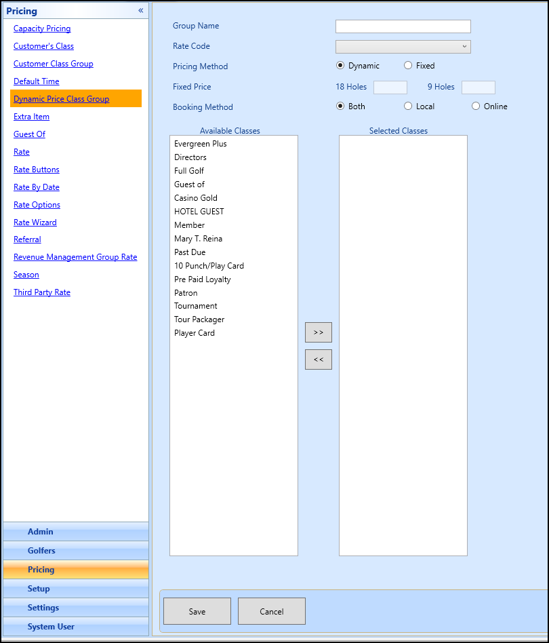Open Dynamic Price Class Group link

coord(62,99)
